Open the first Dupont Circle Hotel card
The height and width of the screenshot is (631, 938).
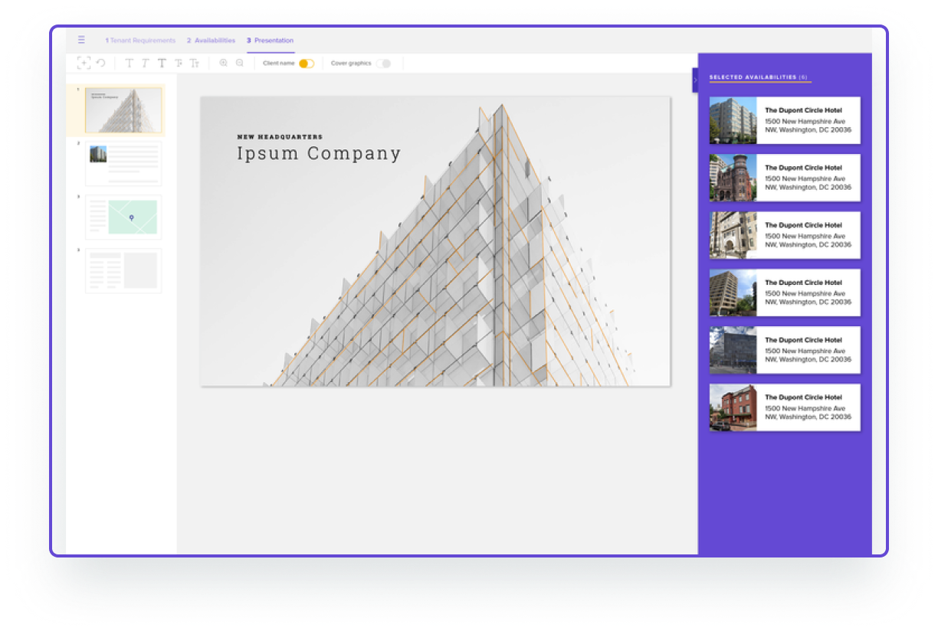tap(784, 120)
